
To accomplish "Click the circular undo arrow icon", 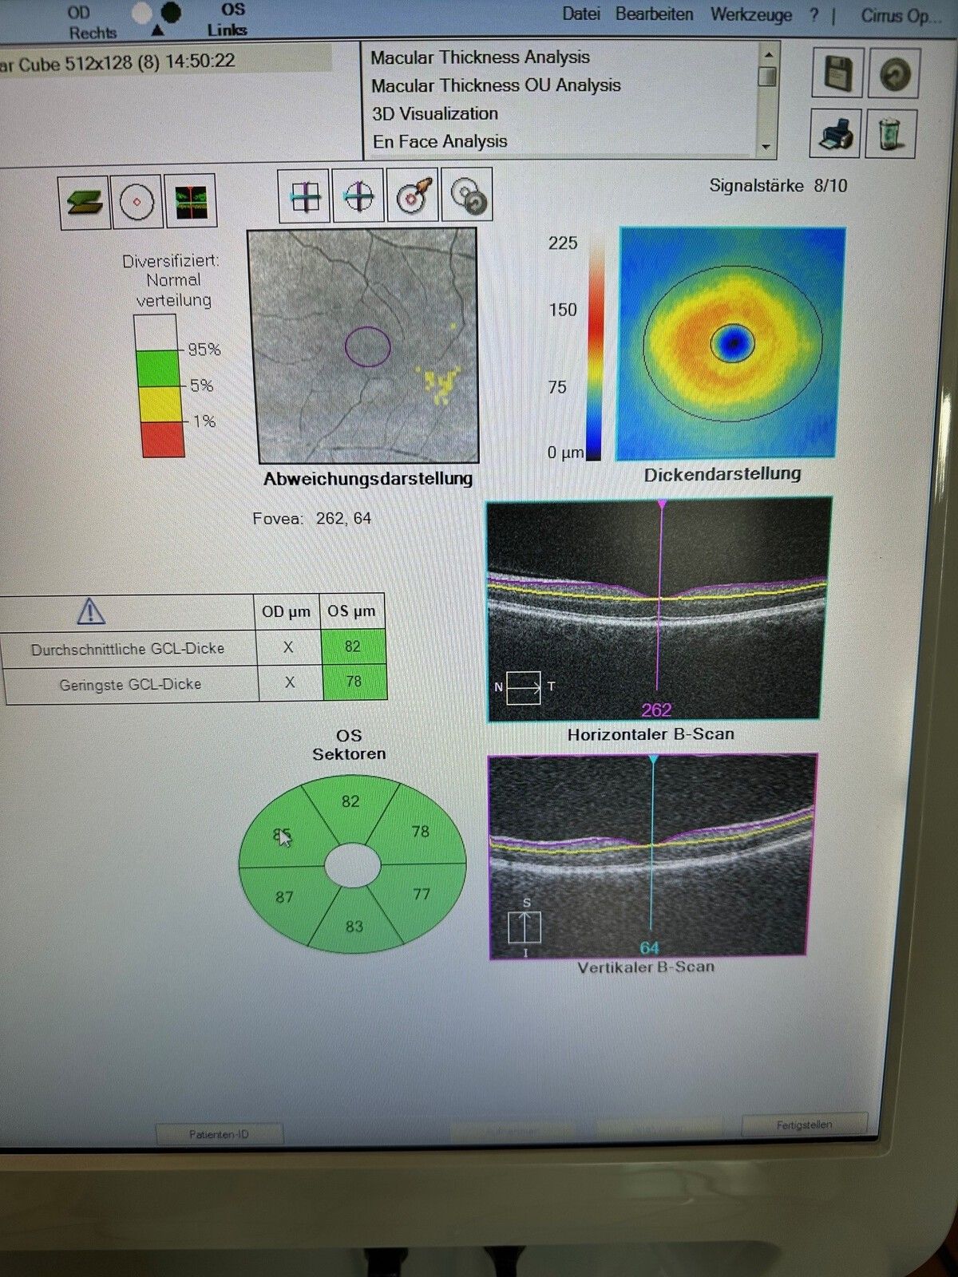I will click(x=893, y=74).
